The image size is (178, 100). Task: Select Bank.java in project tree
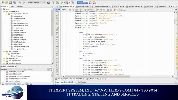[17, 21]
